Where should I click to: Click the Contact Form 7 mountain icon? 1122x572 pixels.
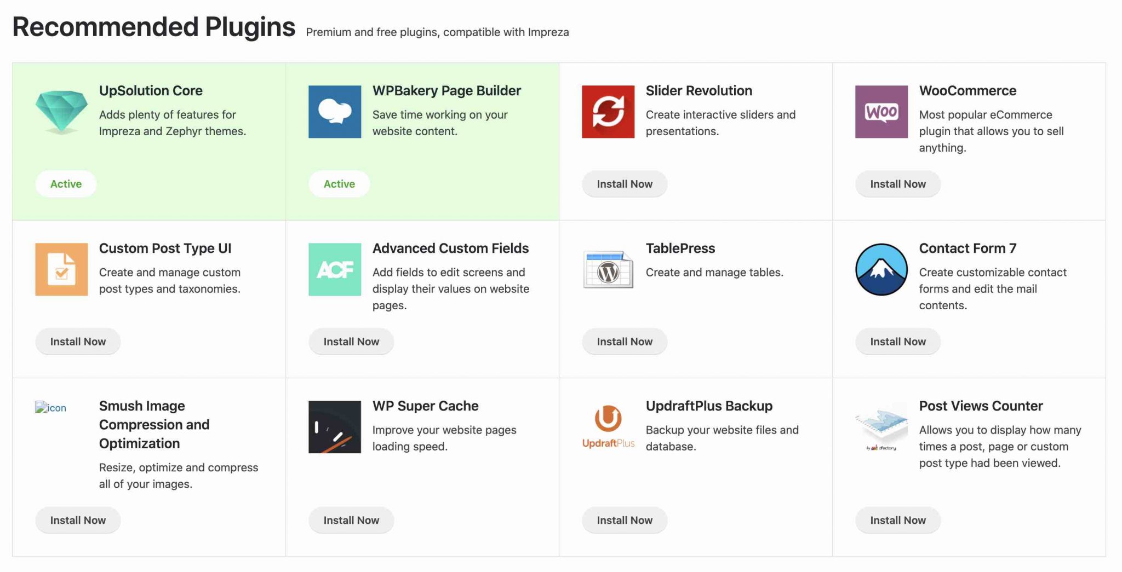[881, 269]
